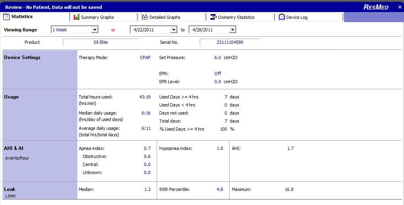Click the % Used Days 100 value
This screenshot has height=205, width=404.
click(224, 129)
